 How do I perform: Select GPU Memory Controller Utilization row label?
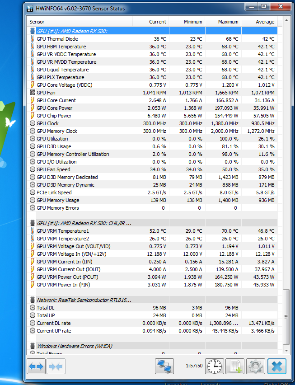click(73, 154)
